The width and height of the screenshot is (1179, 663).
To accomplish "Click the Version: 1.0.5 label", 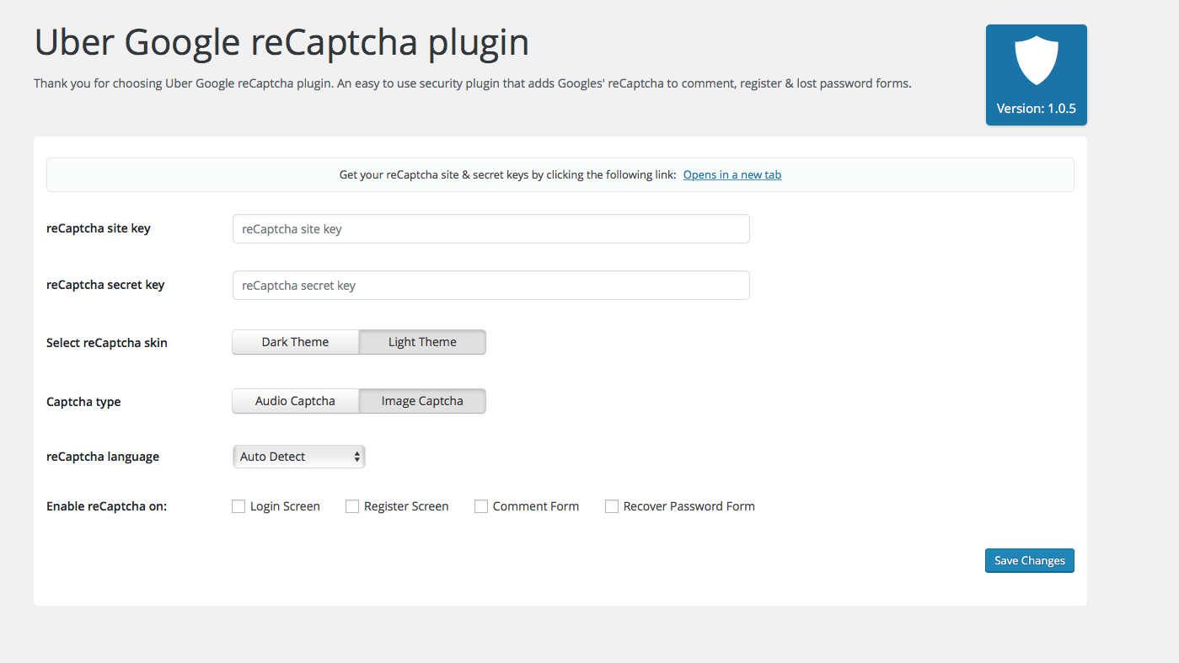I will point(1036,109).
